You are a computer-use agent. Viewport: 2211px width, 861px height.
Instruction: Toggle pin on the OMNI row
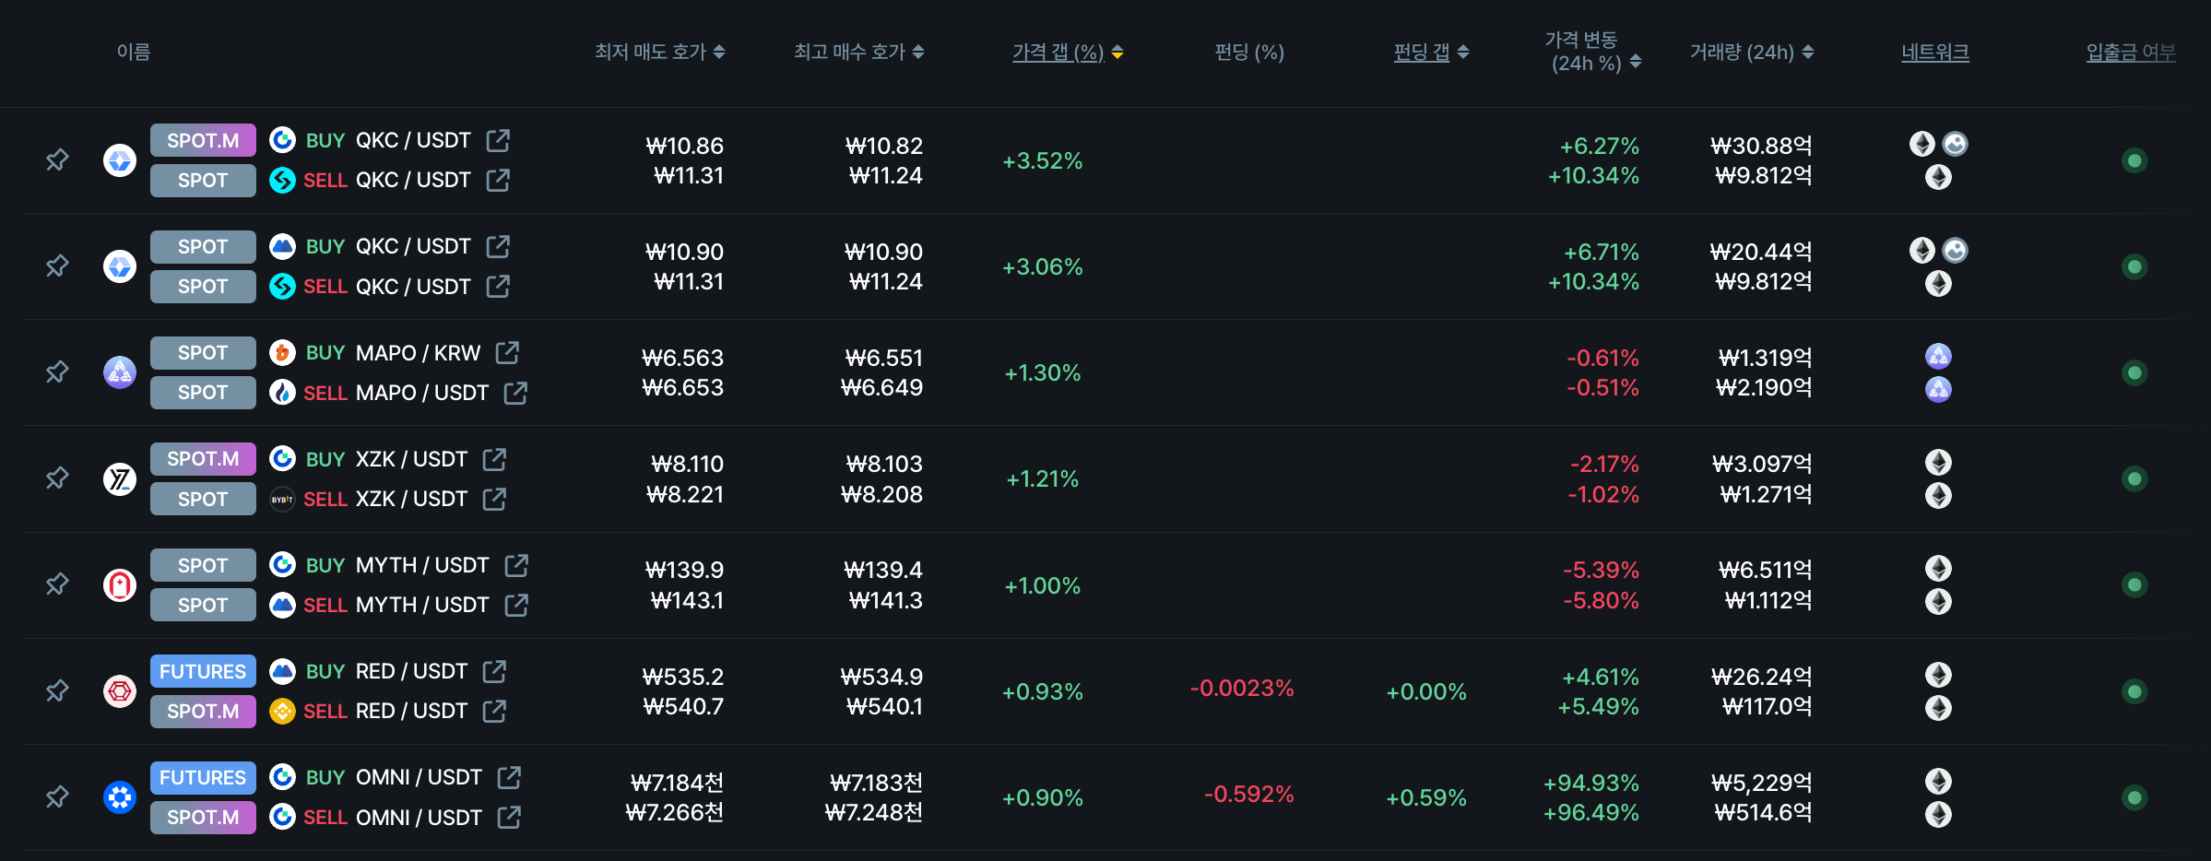[57, 796]
